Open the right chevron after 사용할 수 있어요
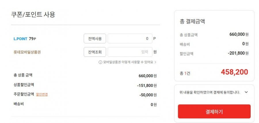259x123 pixels. coord(155,62)
